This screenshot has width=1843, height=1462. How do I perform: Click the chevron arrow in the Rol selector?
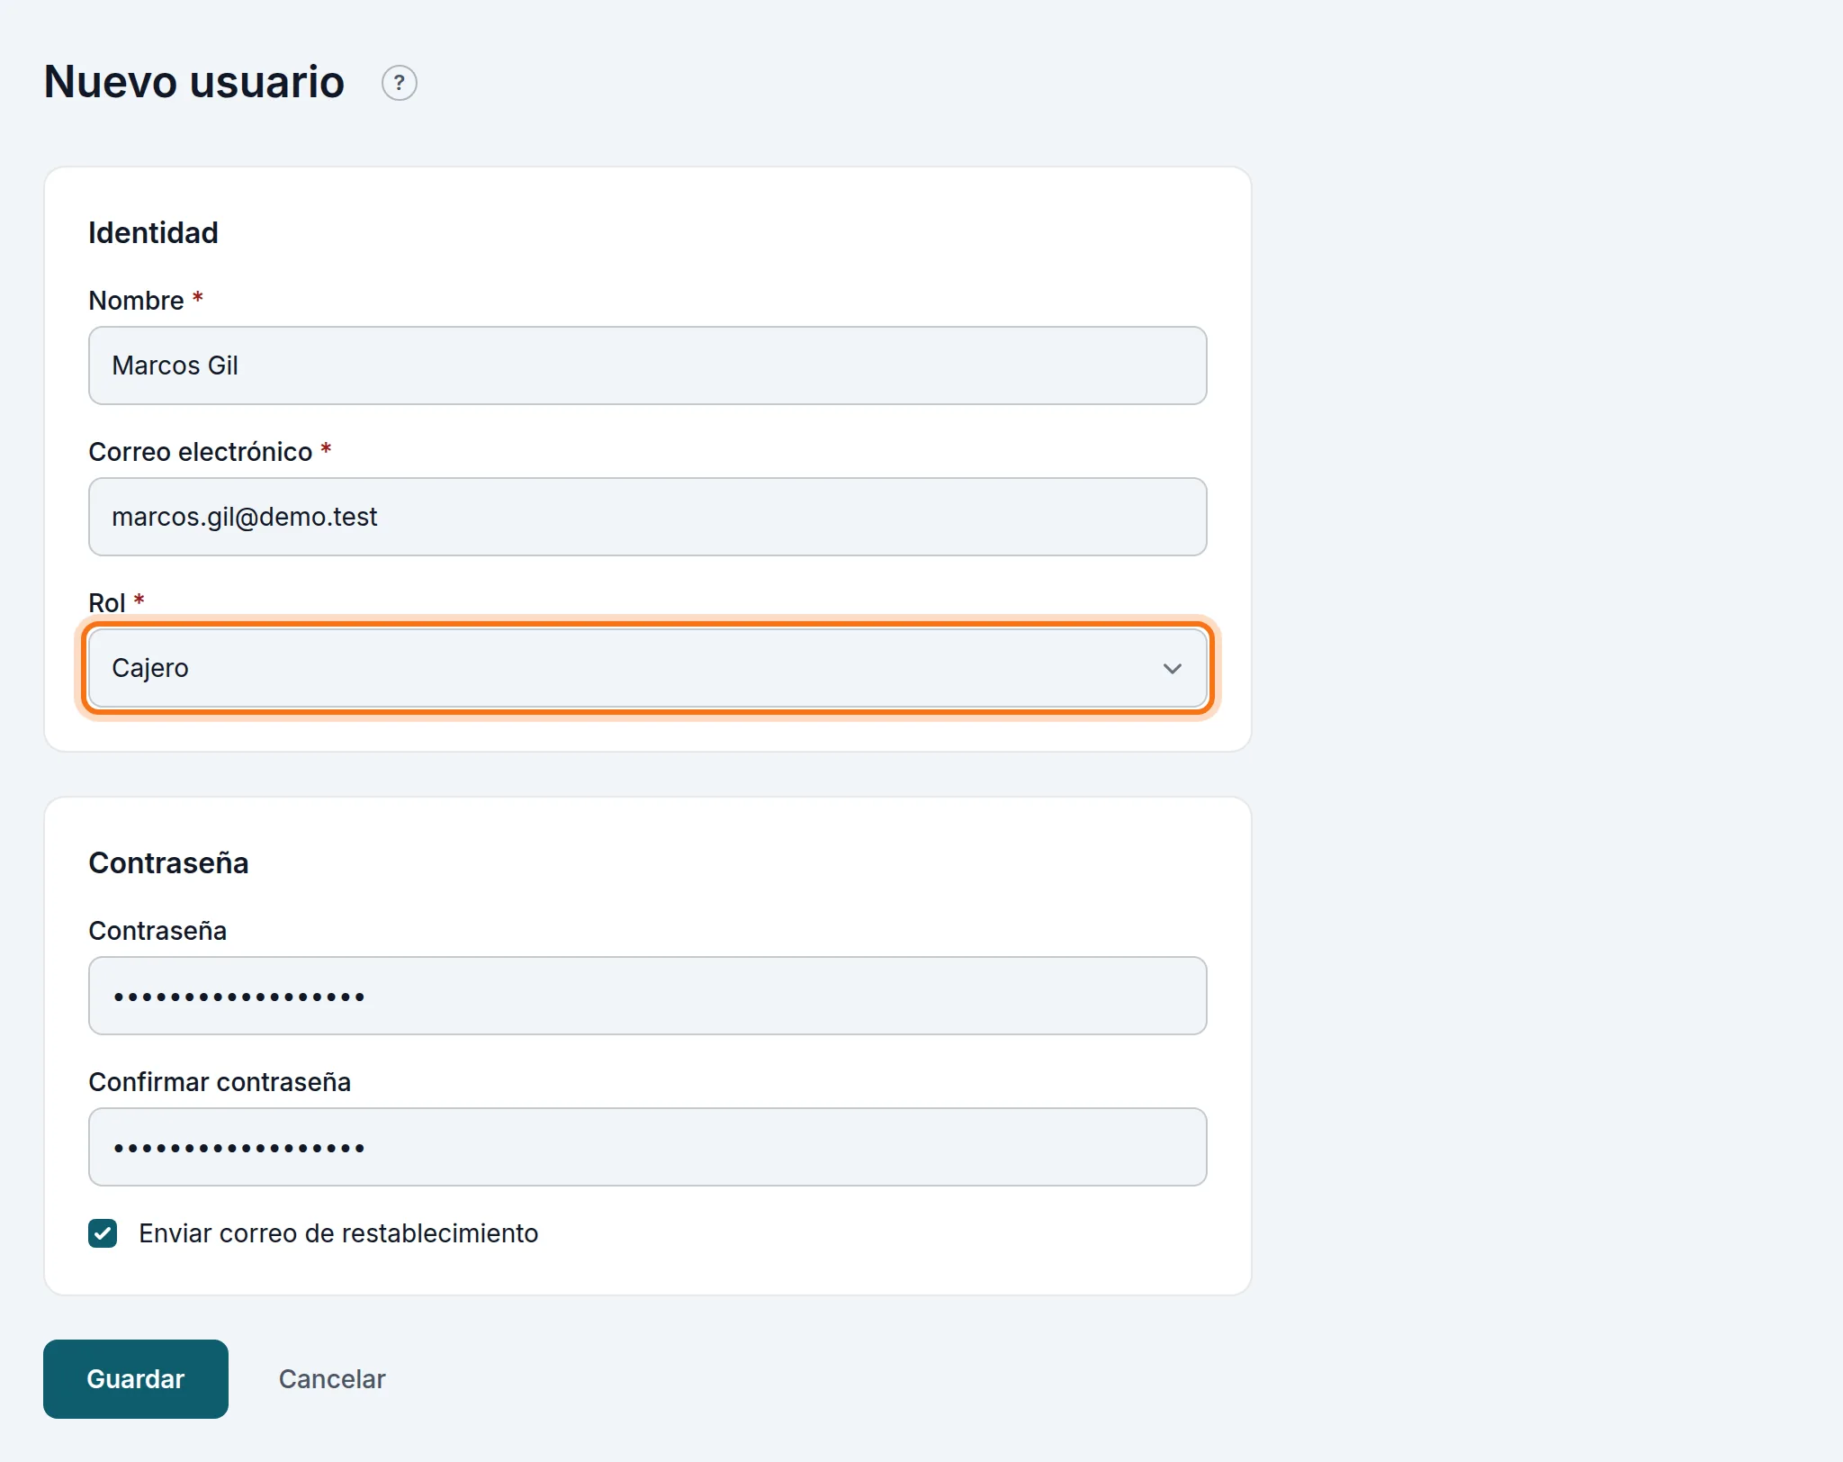click(x=1172, y=668)
